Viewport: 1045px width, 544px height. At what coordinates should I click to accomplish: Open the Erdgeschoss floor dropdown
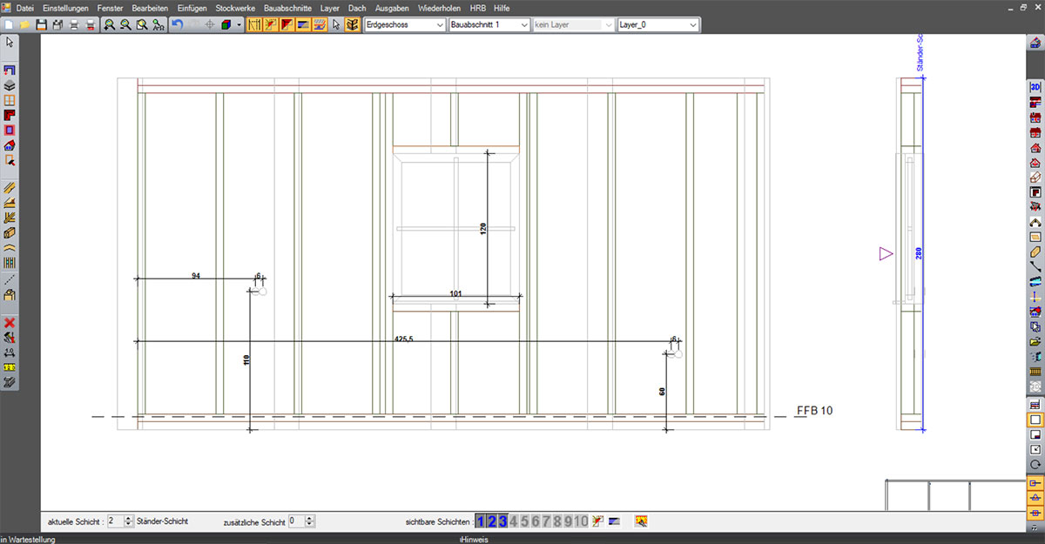click(404, 25)
